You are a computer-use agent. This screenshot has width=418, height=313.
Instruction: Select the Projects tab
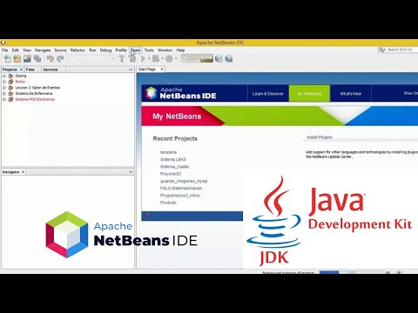[x=10, y=70]
